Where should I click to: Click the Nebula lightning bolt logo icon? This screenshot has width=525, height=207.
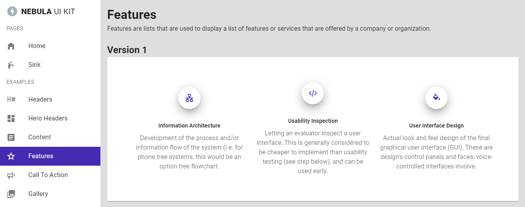coord(12,11)
